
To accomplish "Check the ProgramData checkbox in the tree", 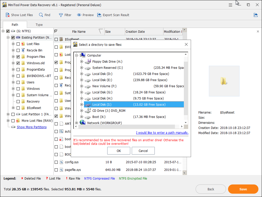I will [18, 70].
